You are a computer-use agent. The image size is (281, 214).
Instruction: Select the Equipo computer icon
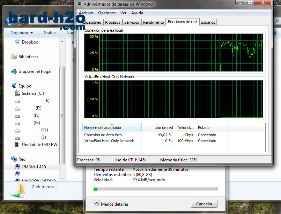(14, 86)
